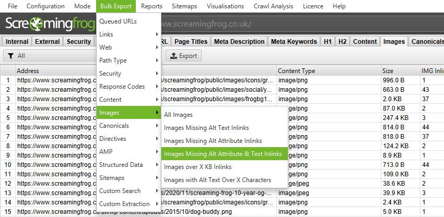Expand the Structured Data submenu
The image size is (444, 217).
[x=128, y=165]
